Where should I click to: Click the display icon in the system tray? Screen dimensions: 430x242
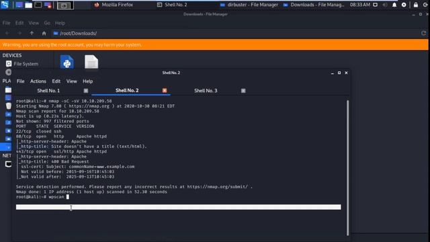(375, 5)
